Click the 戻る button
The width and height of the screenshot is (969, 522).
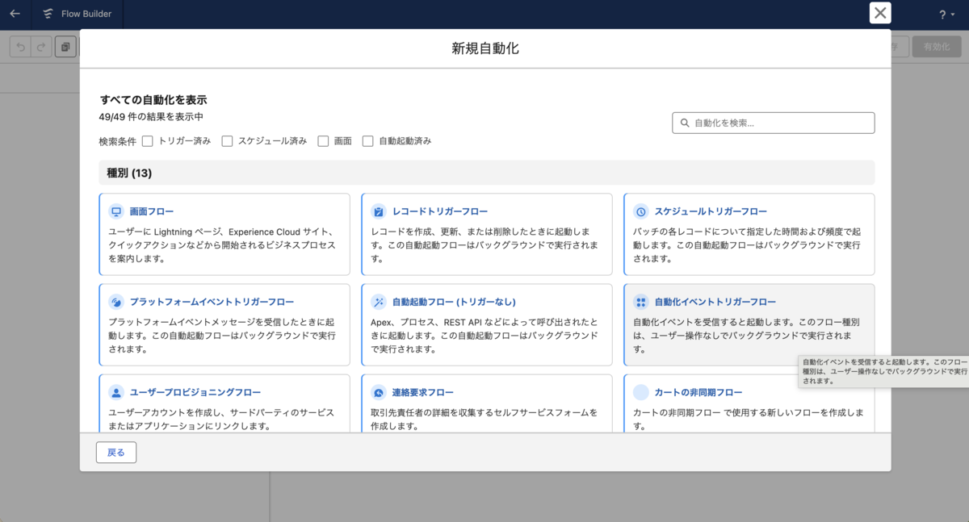tap(116, 453)
